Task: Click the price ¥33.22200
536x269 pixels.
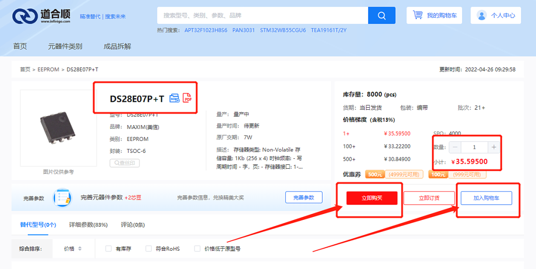Action: [x=397, y=146]
